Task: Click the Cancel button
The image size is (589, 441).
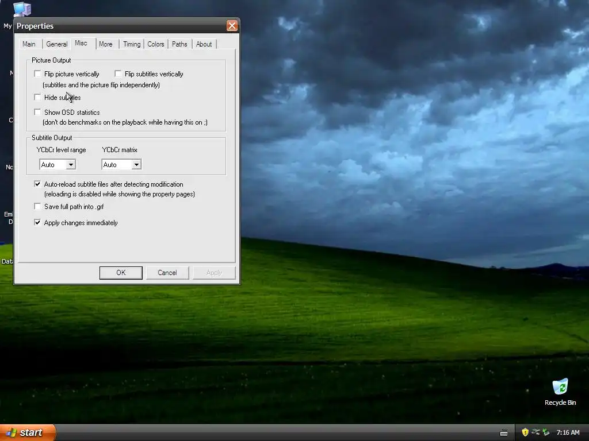Action: tap(167, 273)
